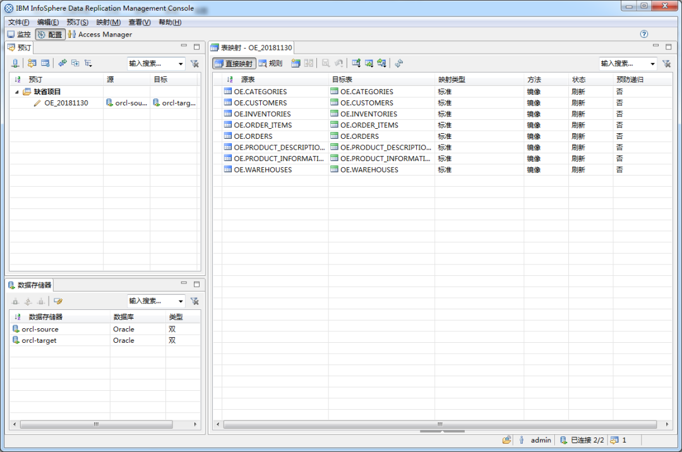
Task: Open the tables with curved green arrow dropdown
Action: 382,64
